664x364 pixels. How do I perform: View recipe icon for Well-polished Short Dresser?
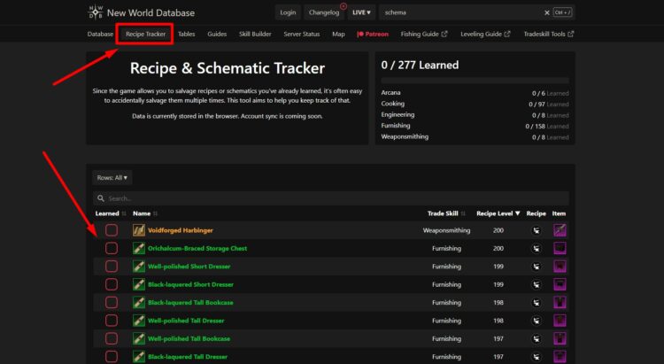pyautogui.click(x=537, y=266)
